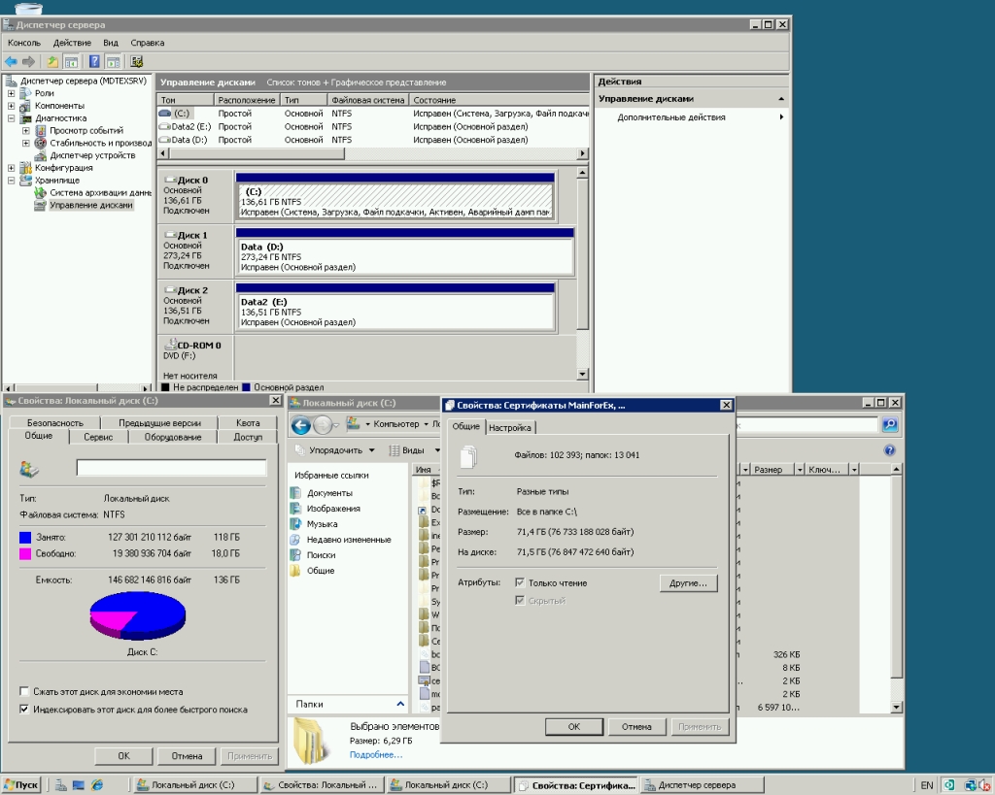Open the Действие menu
The height and width of the screenshot is (795, 995).
click(x=72, y=43)
